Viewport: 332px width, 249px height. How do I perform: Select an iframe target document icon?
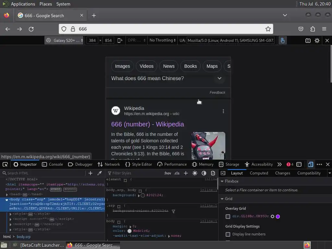pos(299,164)
